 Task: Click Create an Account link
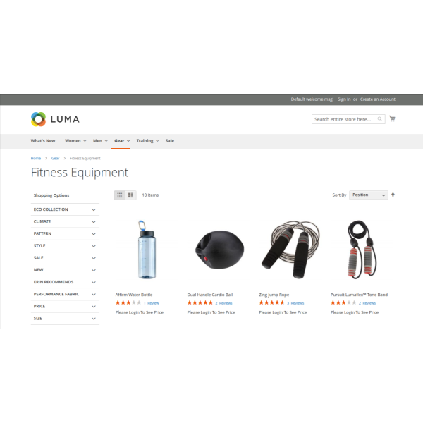[x=378, y=99]
